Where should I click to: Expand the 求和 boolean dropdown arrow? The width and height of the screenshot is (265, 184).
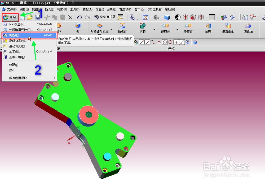154,30
